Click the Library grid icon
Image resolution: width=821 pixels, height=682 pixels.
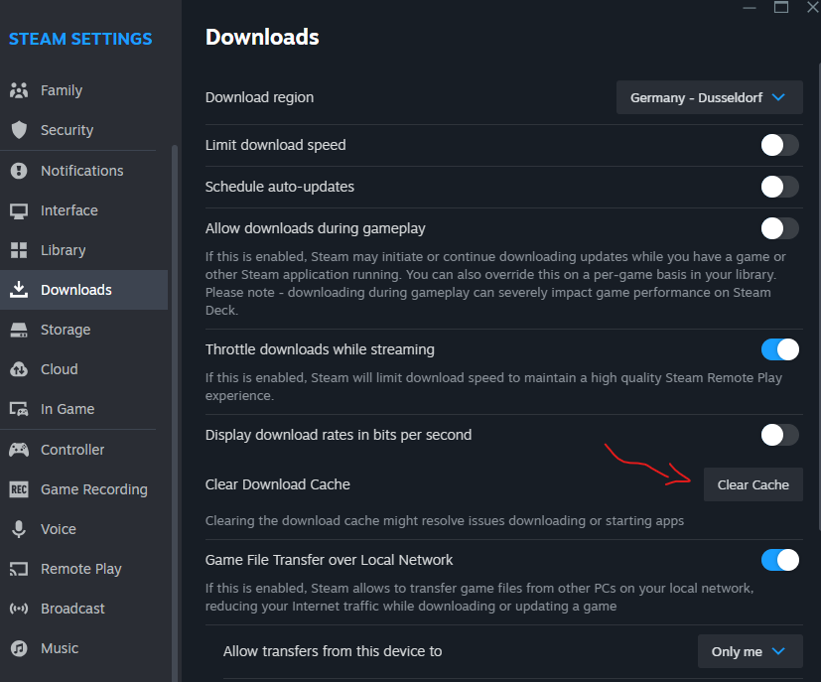tap(19, 250)
